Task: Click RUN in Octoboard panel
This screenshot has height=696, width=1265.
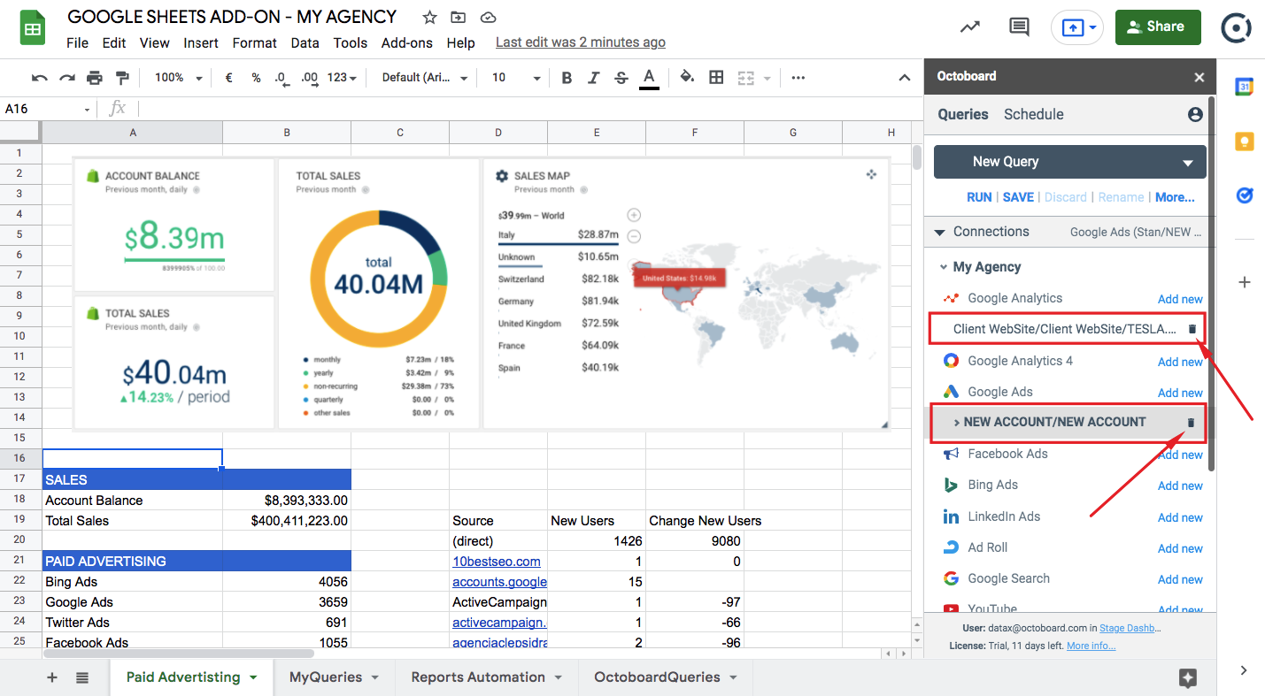Action: tap(978, 197)
